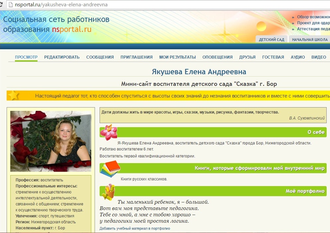
Task: Open the Обзор возможностей link
Action: pyautogui.click(x=313, y=17)
